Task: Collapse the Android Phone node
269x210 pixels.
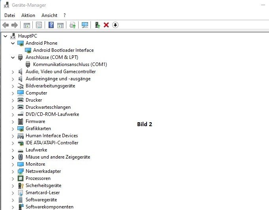Action: (x=13, y=43)
